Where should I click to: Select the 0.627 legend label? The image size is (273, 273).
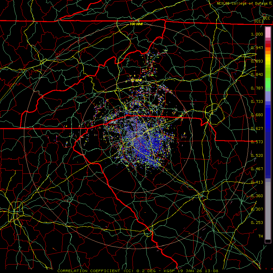tap(257, 129)
